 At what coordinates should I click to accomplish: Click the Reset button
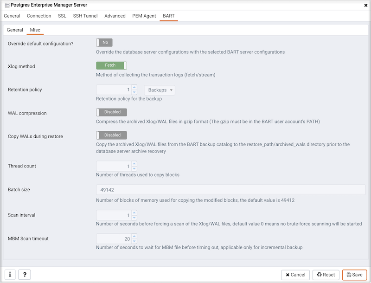(x=326, y=275)
